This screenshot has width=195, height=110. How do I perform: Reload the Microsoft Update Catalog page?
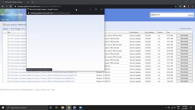pos(10,6)
